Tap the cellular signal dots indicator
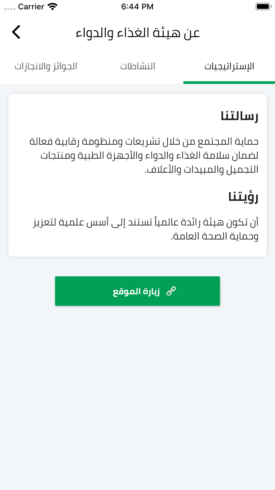This screenshot has width=275, height=490. pos(10,9)
